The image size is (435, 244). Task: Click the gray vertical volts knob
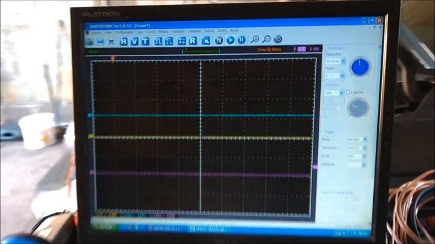(x=358, y=108)
